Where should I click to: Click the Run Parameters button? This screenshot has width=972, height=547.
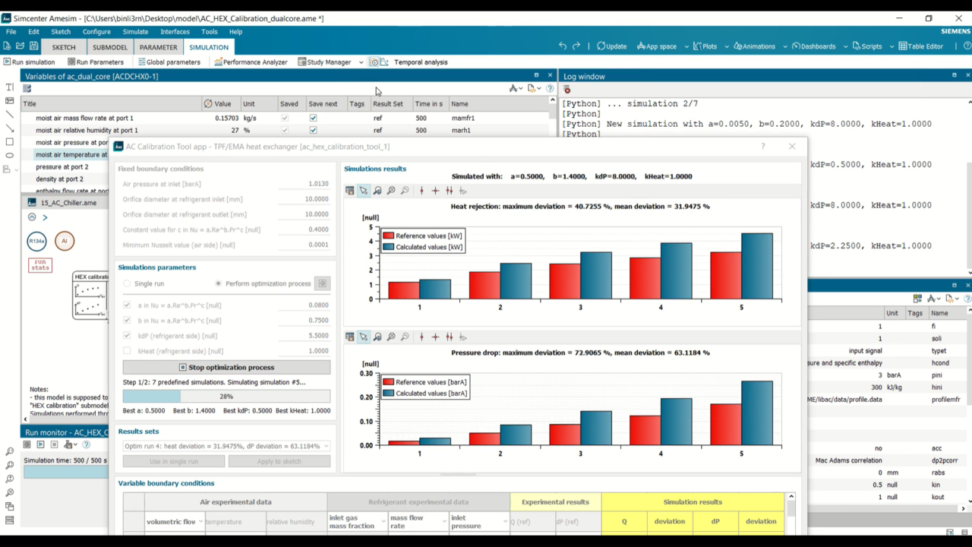click(95, 62)
